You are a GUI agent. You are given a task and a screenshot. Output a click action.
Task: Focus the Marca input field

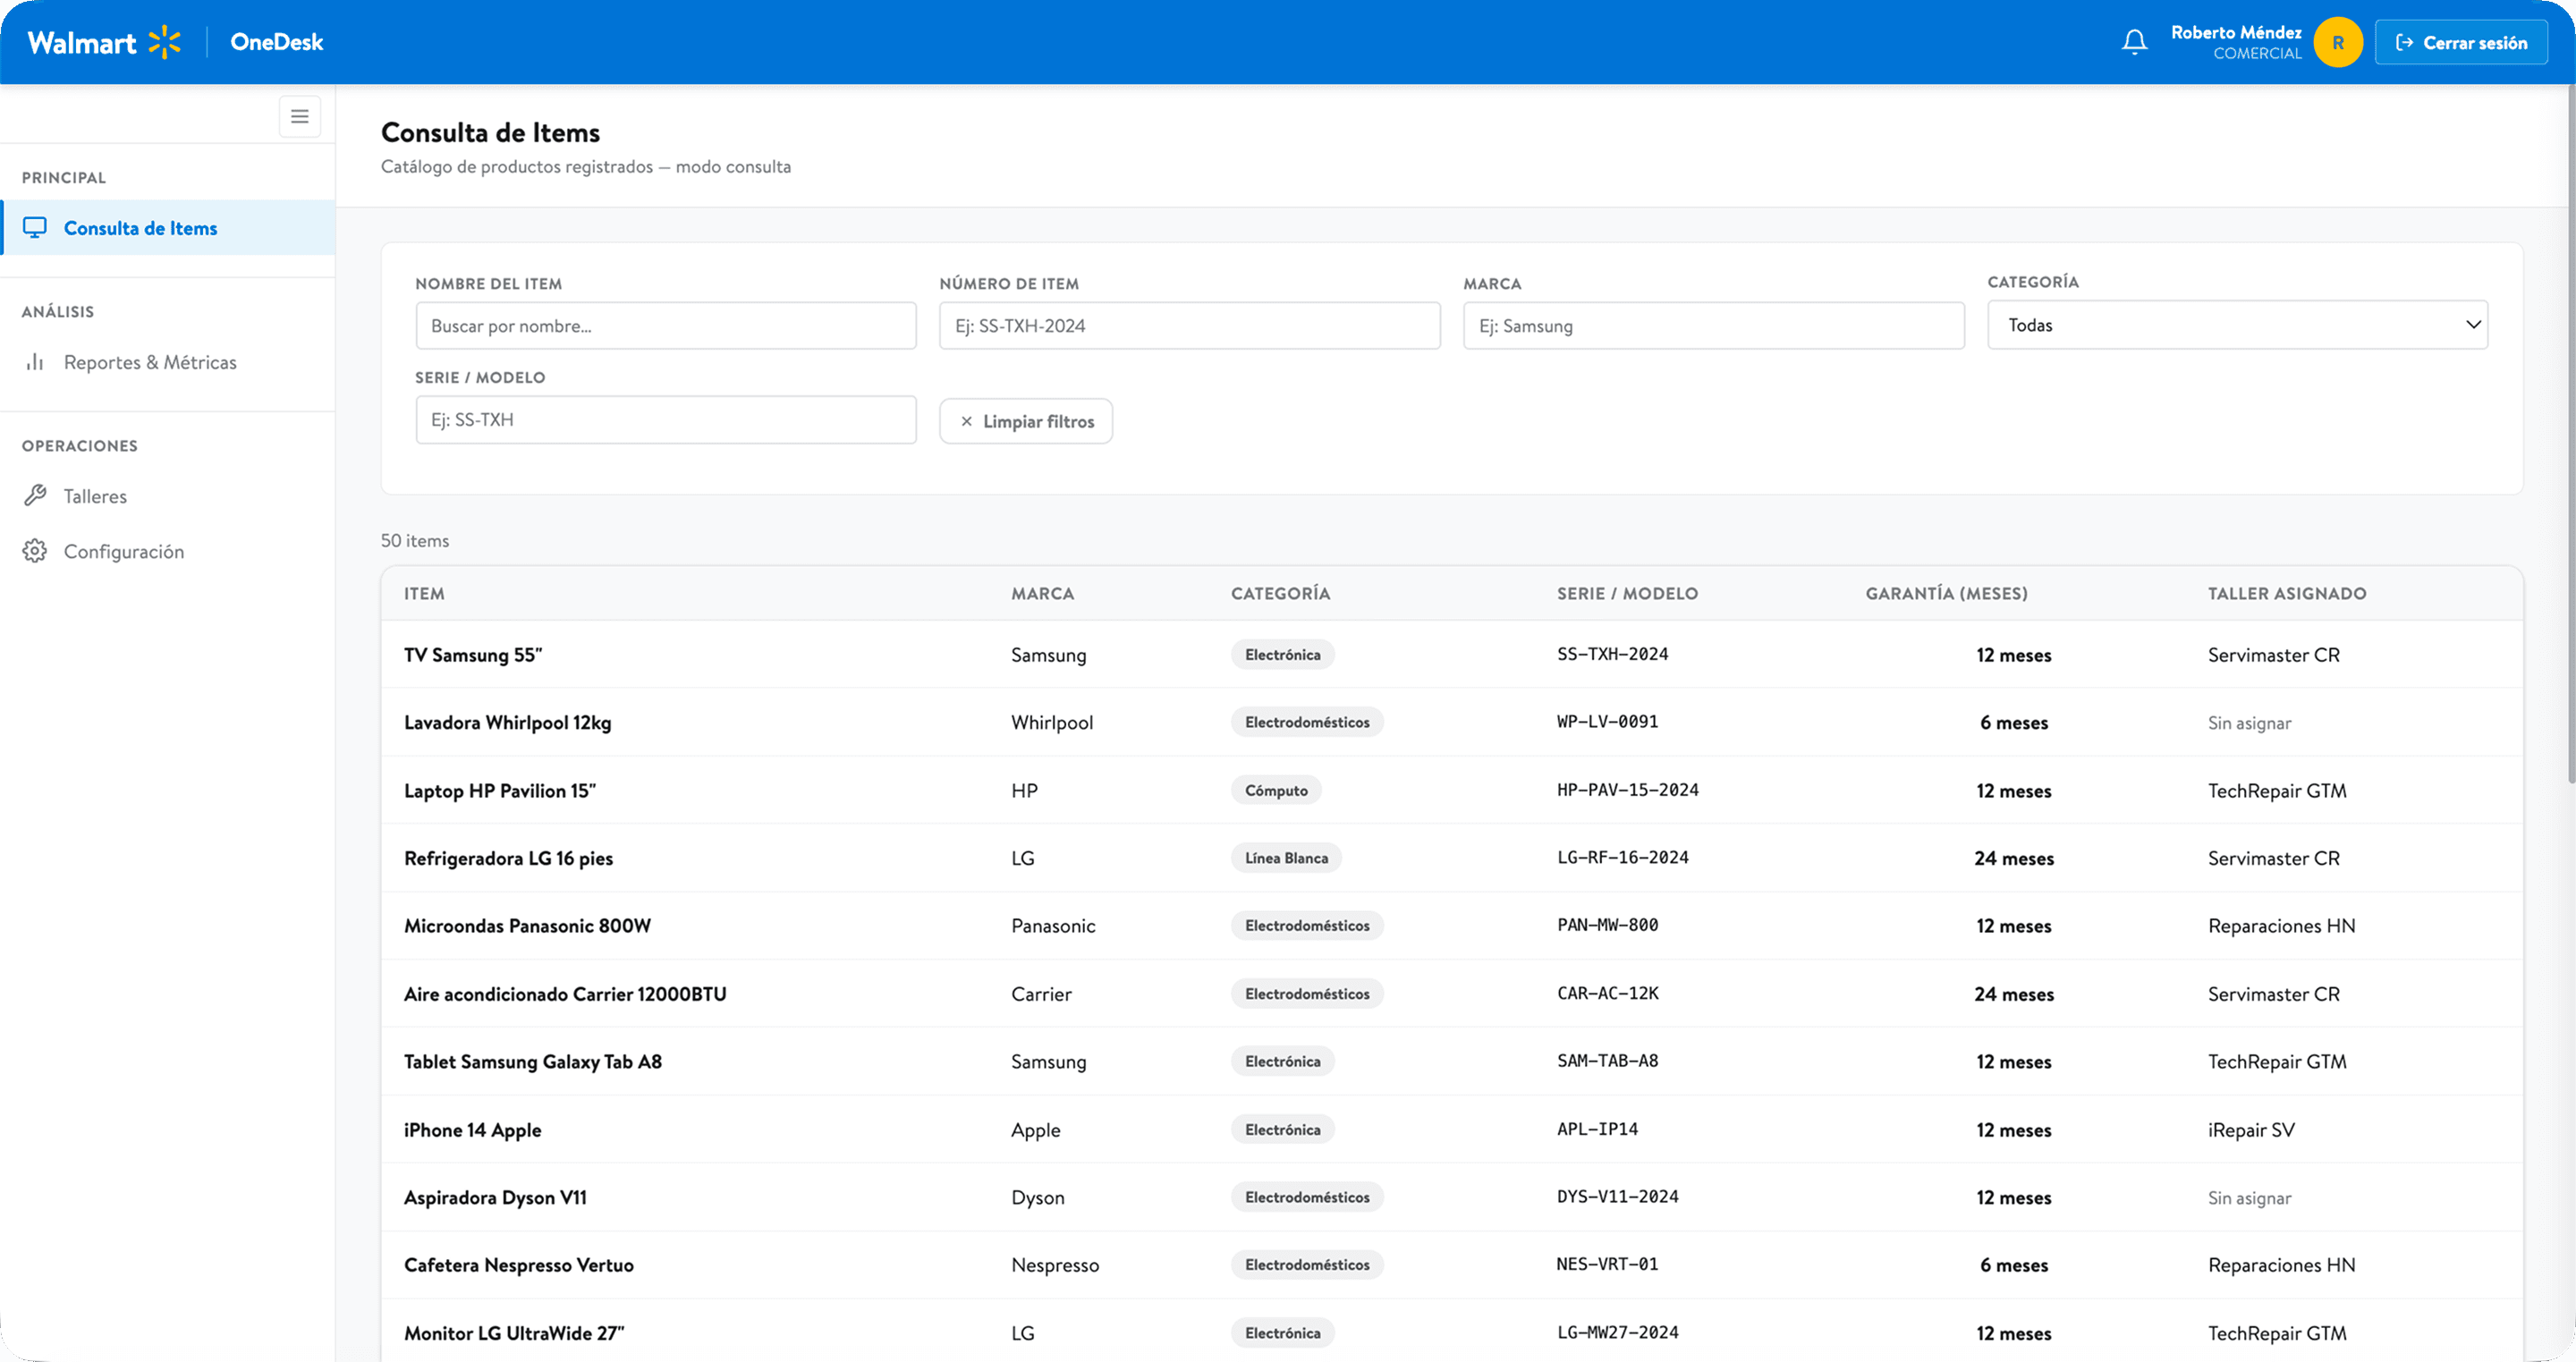pyautogui.click(x=1714, y=326)
